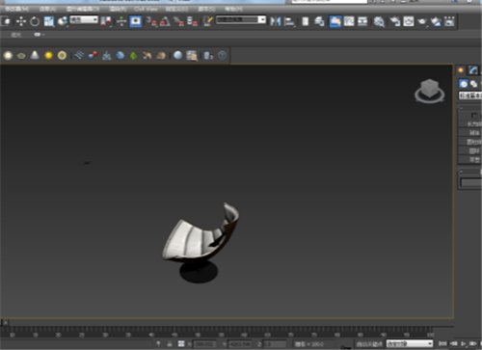Click the blue striped plane icon
This screenshot has width=482, height=350.
pyautogui.click(x=79, y=56)
